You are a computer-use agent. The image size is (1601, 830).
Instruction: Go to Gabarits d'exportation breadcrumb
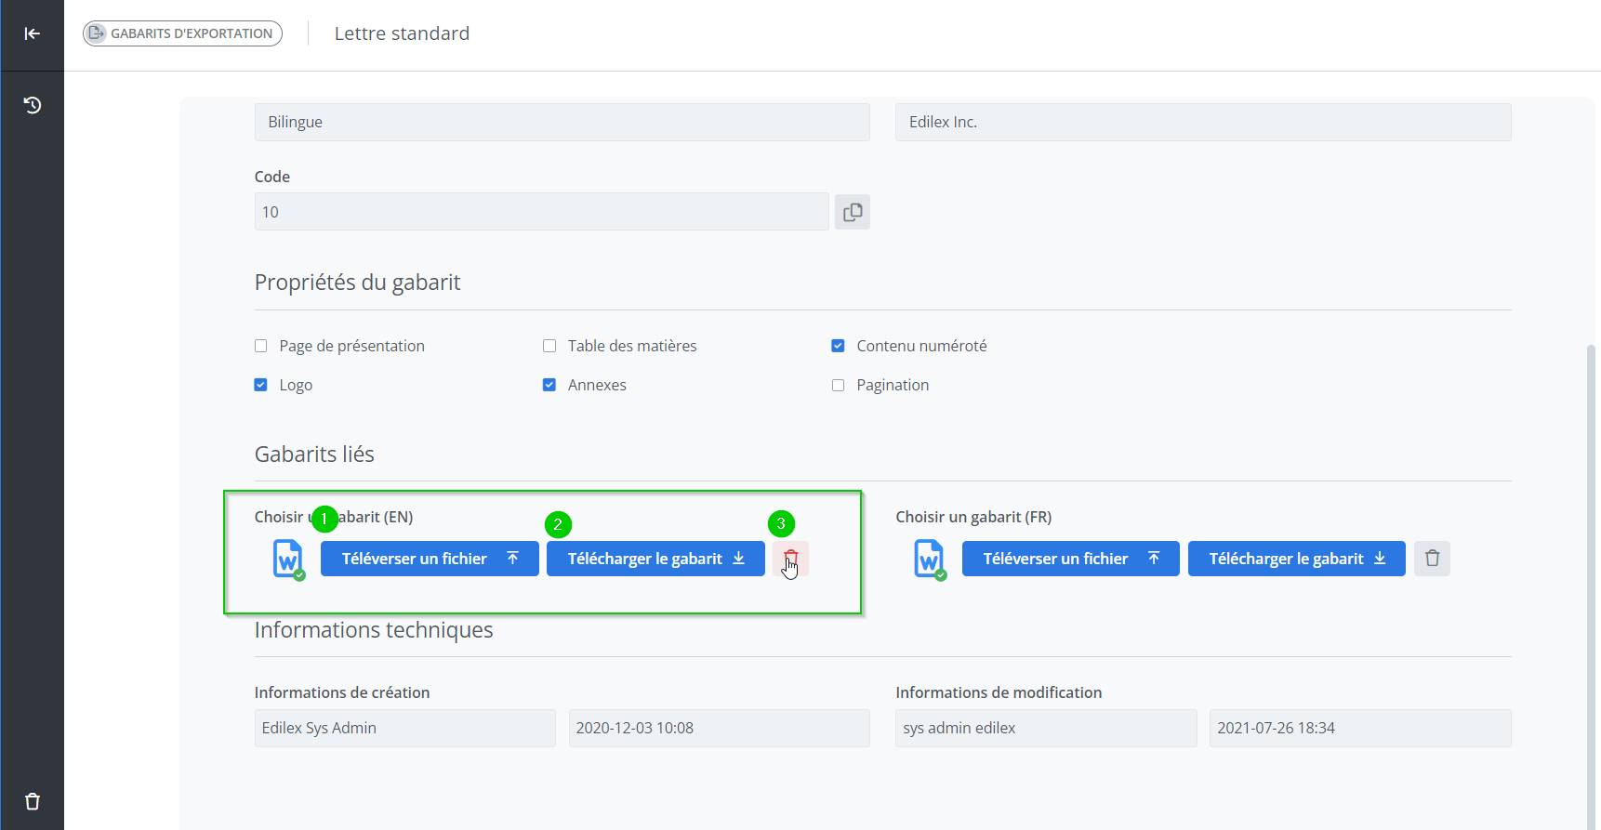click(x=182, y=33)
